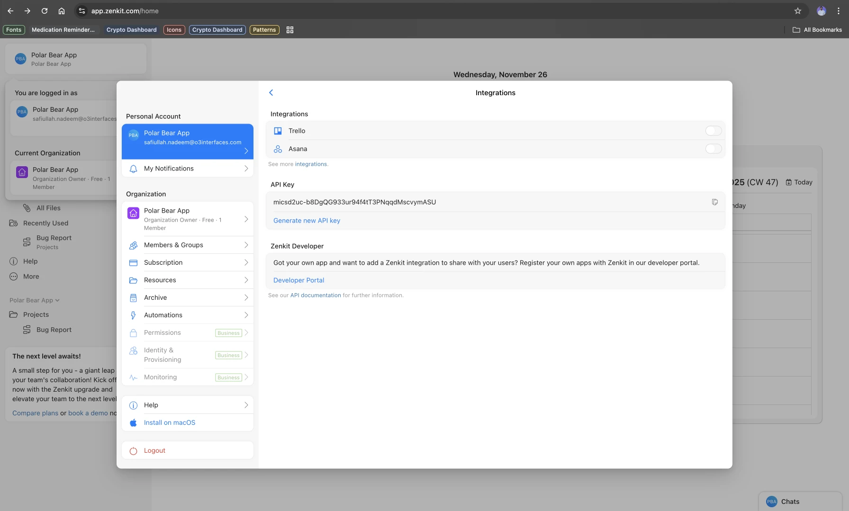Bookmark this page with the star icon
Image resolution: width=849 pixels, height=511 pixels.
click(x=798, y=11)
